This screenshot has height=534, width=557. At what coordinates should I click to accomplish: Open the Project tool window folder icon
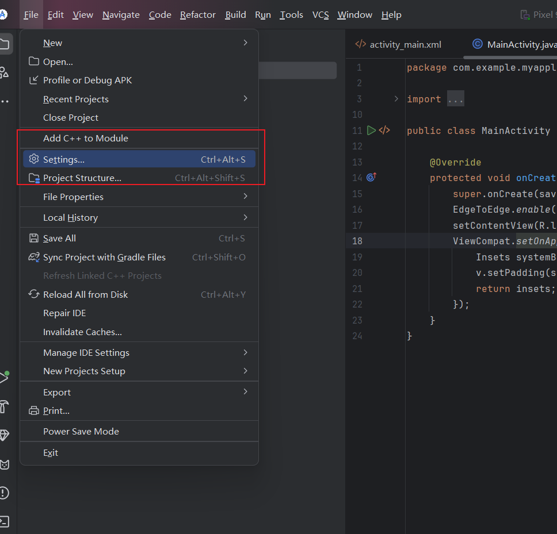point(5,44)
